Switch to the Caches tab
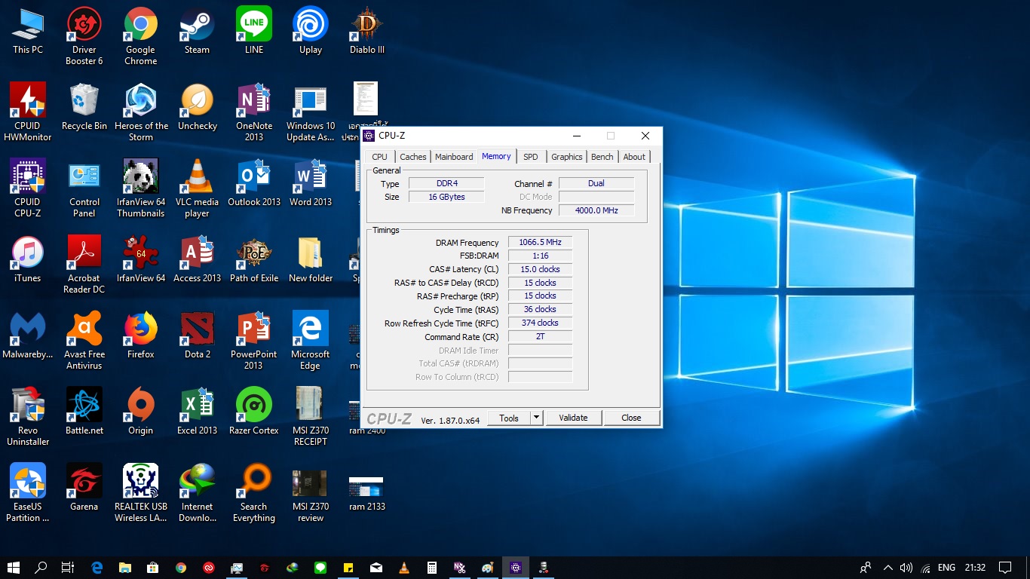Image resolution: width=1030 pixels, height=579 pixels. [413, 157]
